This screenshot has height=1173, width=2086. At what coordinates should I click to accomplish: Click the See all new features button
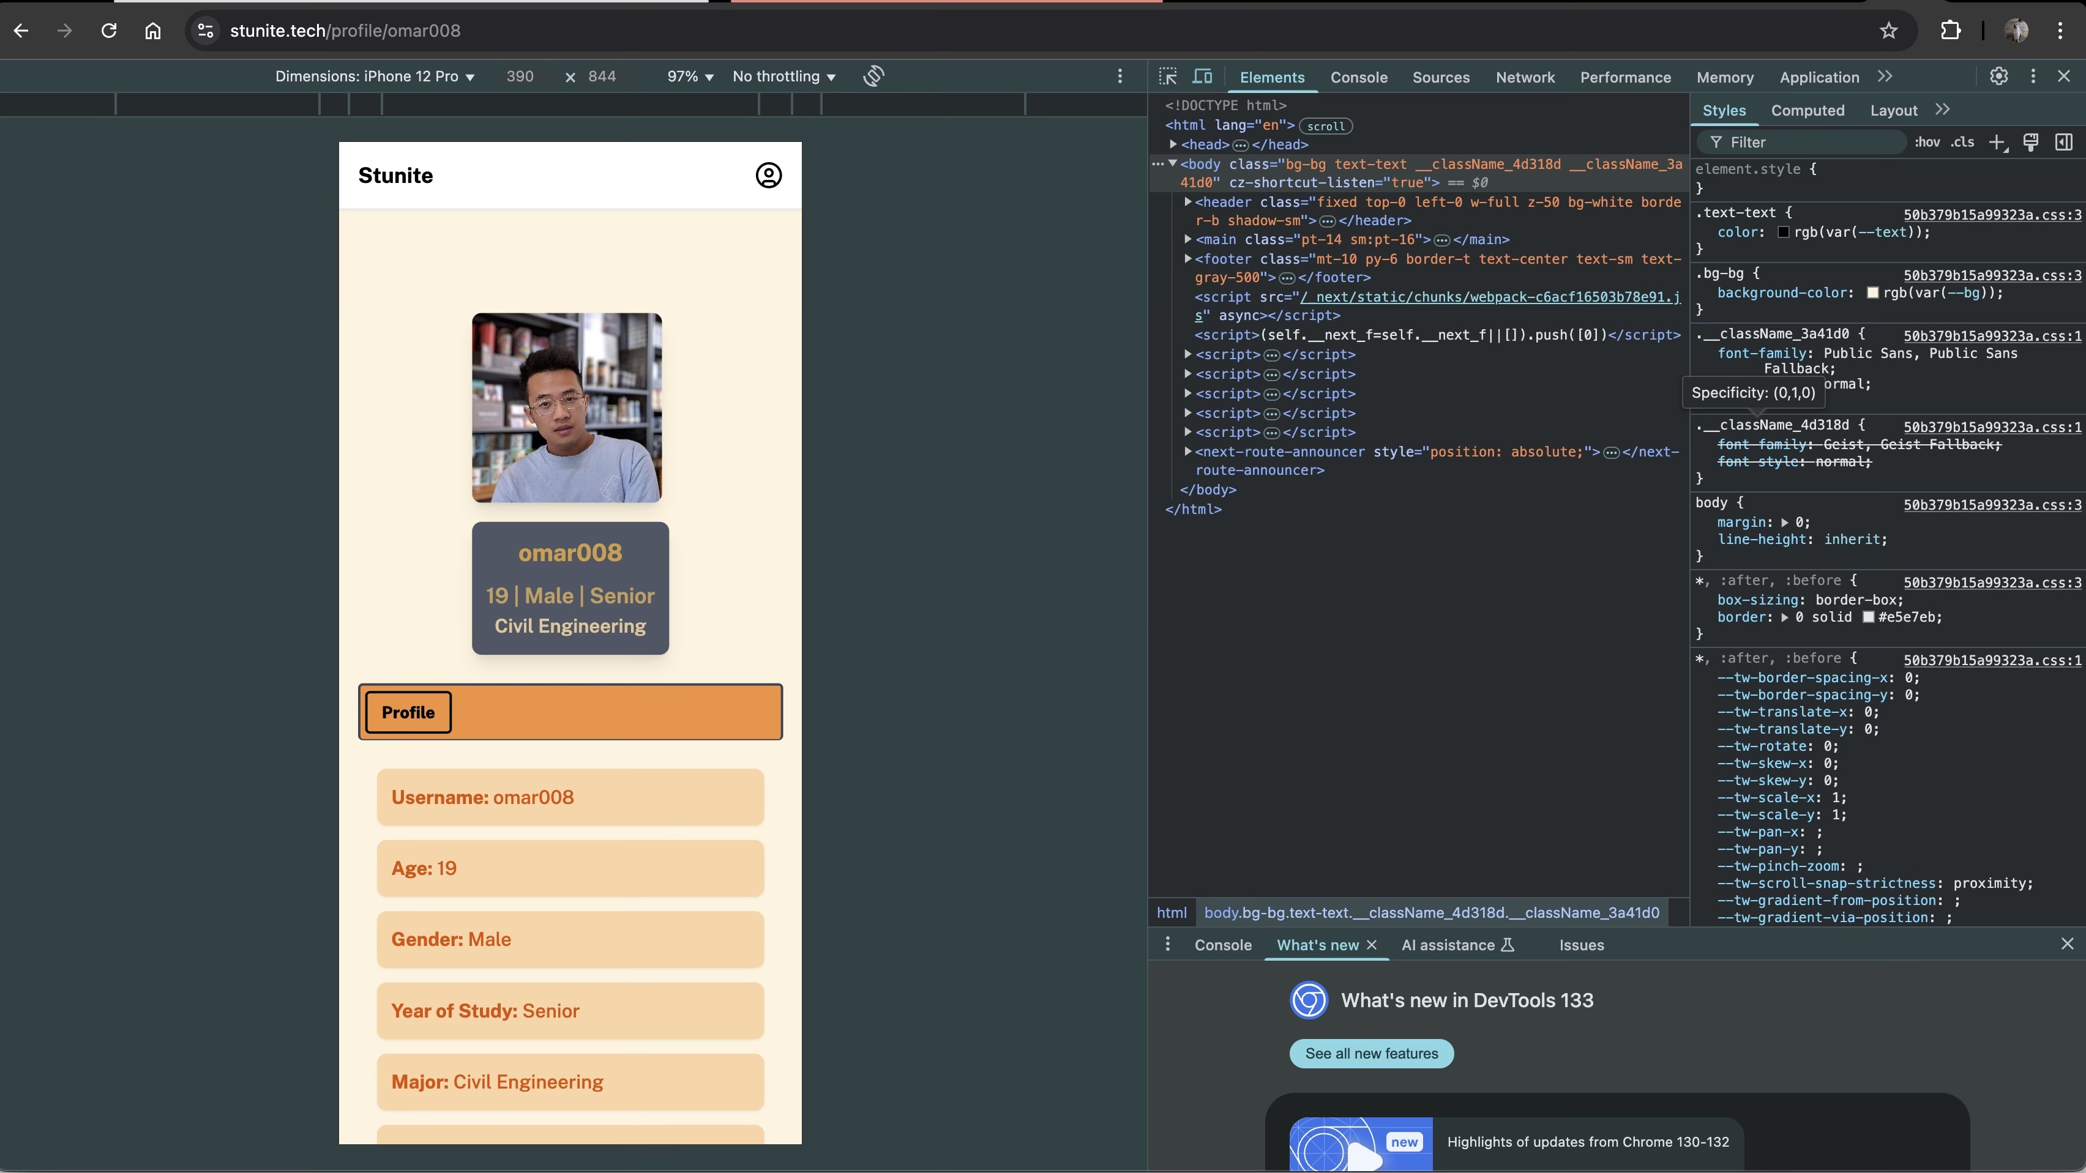click(1371, 1053)
